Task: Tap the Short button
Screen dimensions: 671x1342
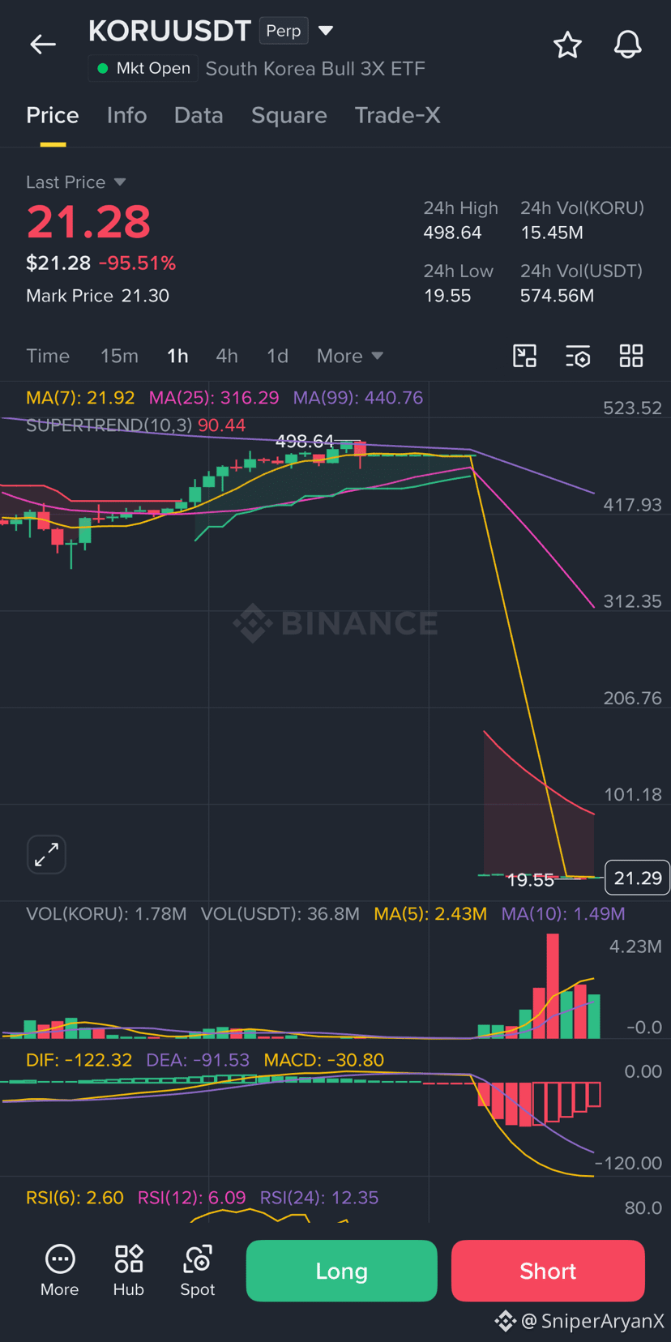Action: (x=548, y=1271)
